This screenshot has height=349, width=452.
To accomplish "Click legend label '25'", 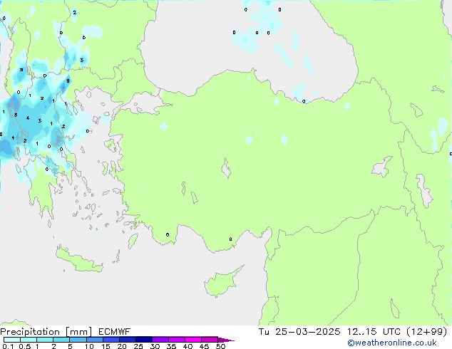I will pyautogui.click(x=138, y=346).
